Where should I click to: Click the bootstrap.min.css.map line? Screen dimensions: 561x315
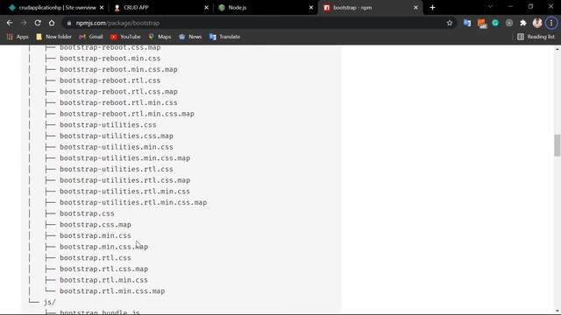103,247
